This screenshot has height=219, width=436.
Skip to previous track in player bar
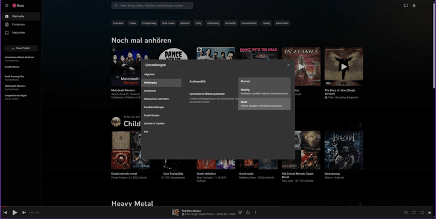click(5, 212)
